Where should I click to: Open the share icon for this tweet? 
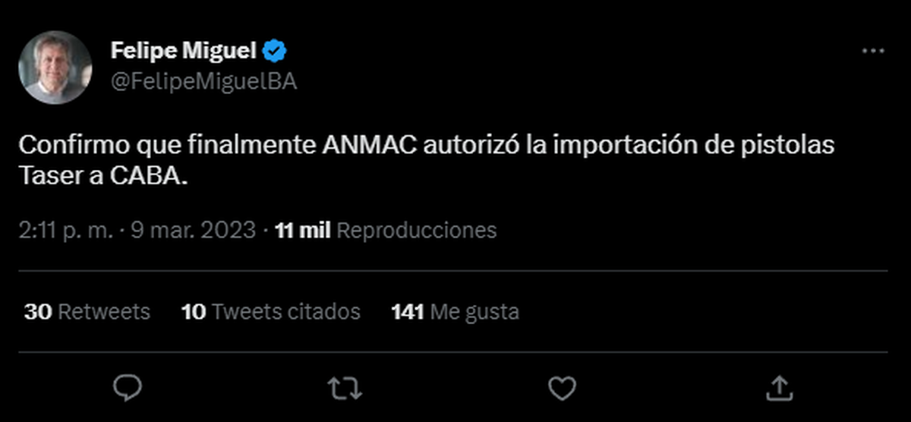click(778, 389)
